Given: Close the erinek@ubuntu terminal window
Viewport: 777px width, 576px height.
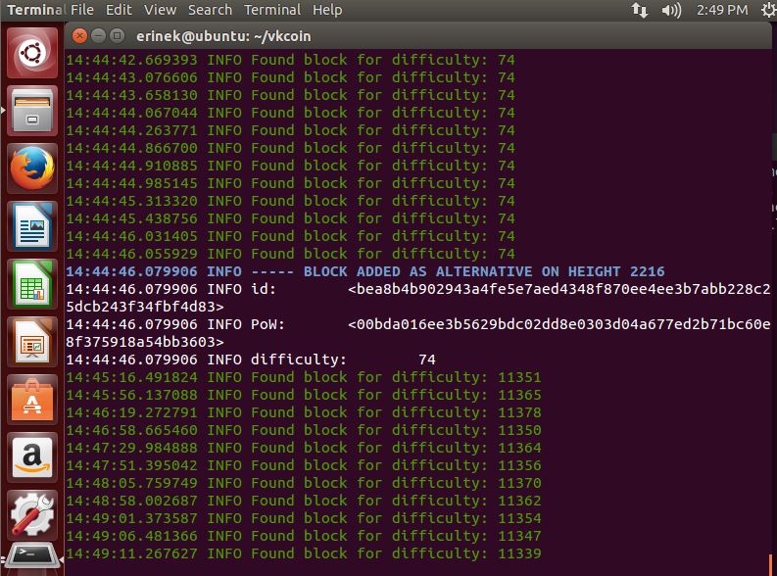Looking at the screenshot, I should coord(79,35).
